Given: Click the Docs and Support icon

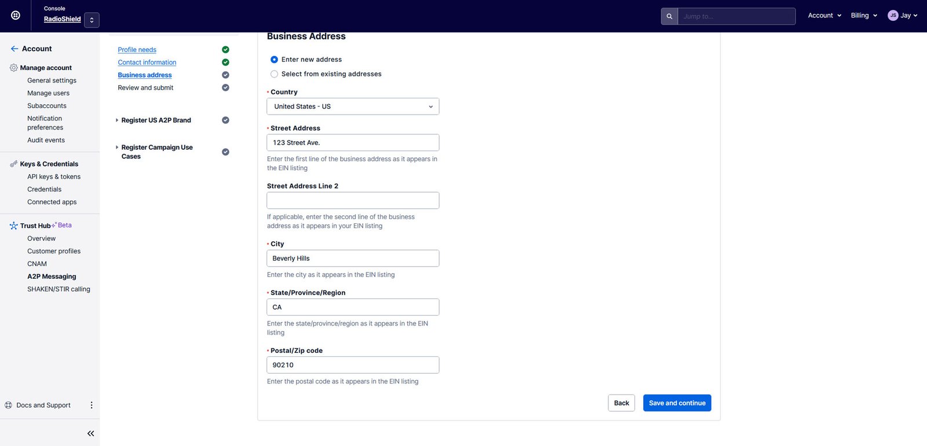Looking at the screenshot, I should (8, 405).
